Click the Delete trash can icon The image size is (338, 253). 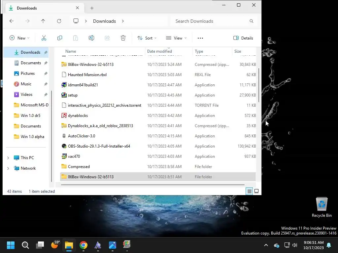pos(123,38)
